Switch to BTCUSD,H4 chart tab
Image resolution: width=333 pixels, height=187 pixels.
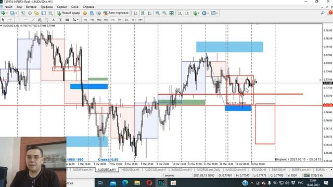tap(259, 170)
